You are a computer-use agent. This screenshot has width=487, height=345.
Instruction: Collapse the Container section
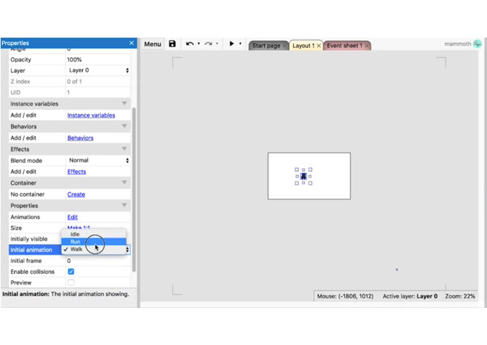point(124,182)
